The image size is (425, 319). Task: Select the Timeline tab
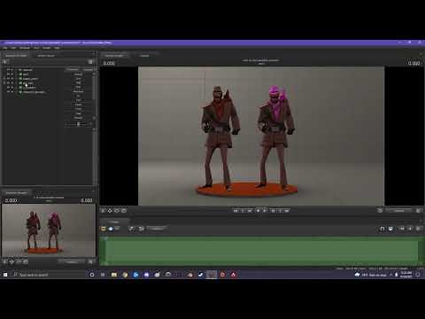[x=114, y=222]
